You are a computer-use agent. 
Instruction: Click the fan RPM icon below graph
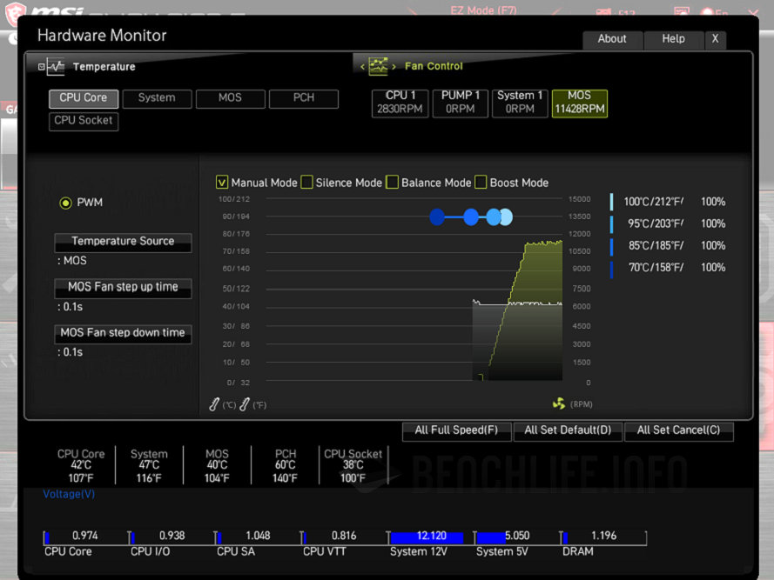pyautogui.click(x=559, y=403)
